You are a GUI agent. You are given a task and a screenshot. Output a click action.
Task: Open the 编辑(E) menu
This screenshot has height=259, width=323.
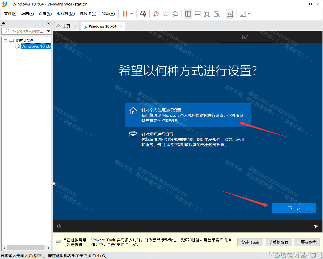[28, 14]
